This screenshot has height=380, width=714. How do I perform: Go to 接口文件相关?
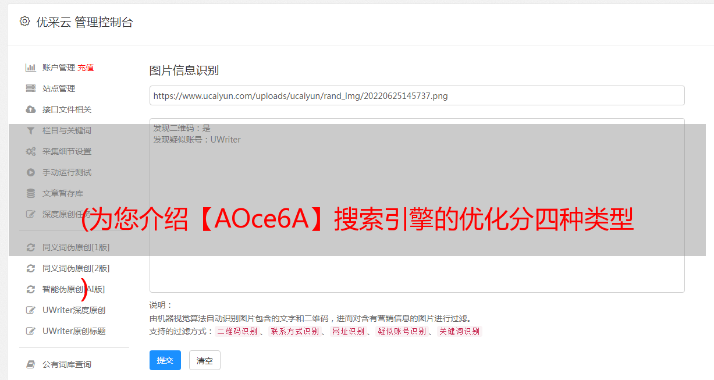click(x=67, y=109)
